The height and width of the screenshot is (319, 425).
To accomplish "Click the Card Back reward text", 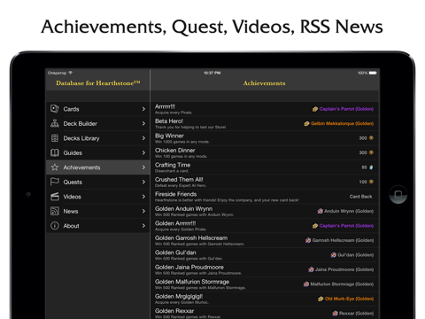I will pos(360,197).
